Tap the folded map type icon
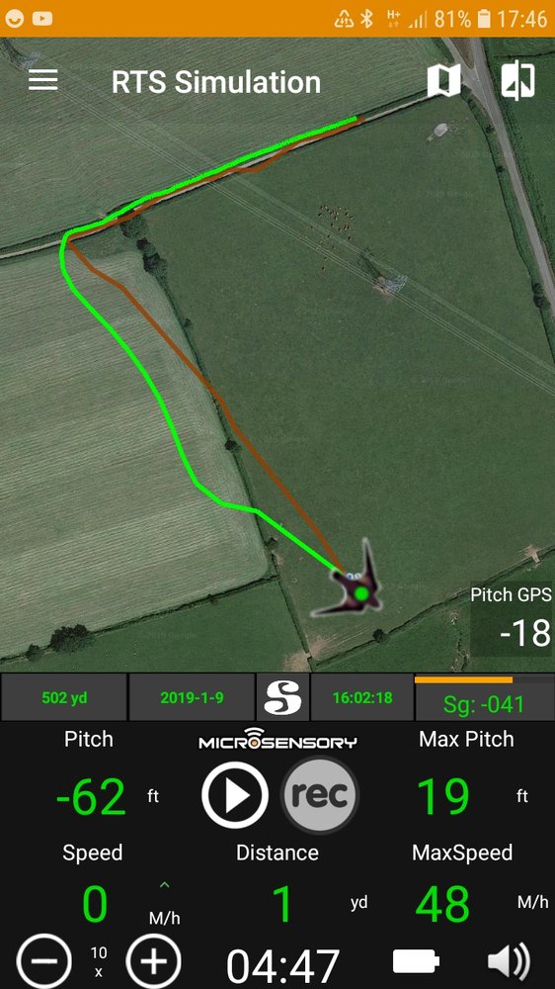This screenshot has width=555, height=989. click(444, 81)
